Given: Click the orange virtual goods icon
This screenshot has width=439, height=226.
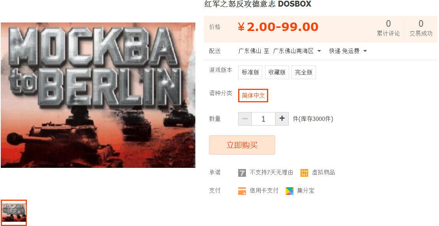Looking at the screenshot, I should 304,173.
